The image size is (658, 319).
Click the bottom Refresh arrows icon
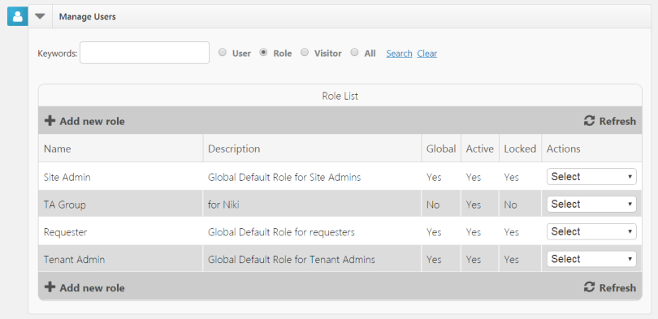coord(589,287)
